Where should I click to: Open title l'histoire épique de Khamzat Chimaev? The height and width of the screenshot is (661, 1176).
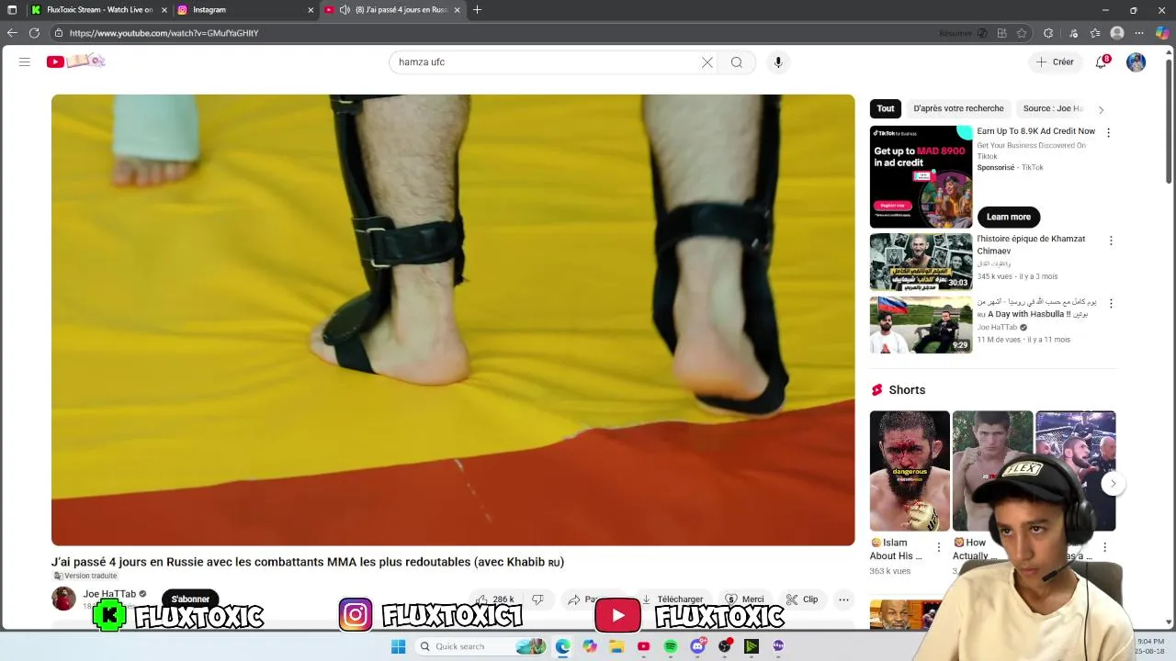coord(1031,244)
